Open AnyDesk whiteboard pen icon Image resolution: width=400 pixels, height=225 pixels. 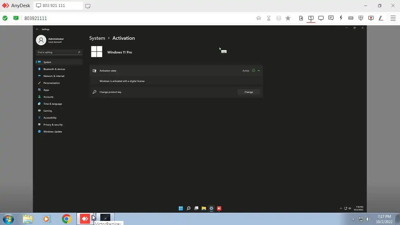pos(381,18)
